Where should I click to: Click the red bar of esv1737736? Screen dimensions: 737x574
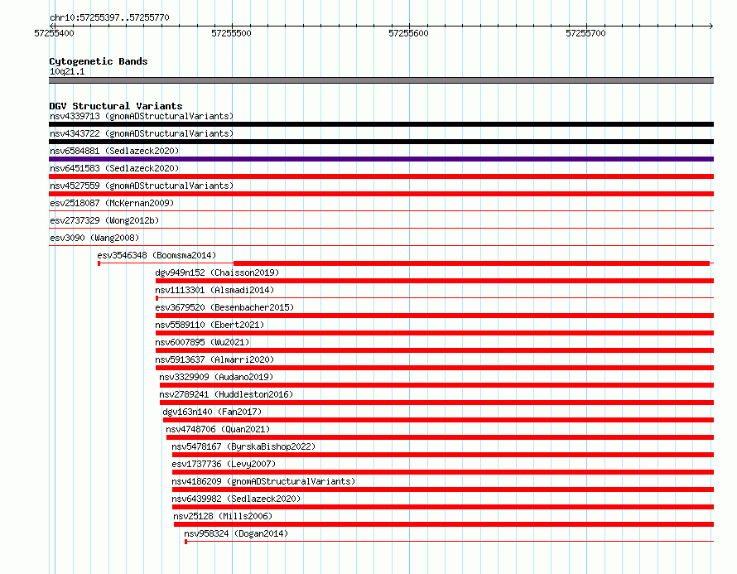[x=443, y=472]
